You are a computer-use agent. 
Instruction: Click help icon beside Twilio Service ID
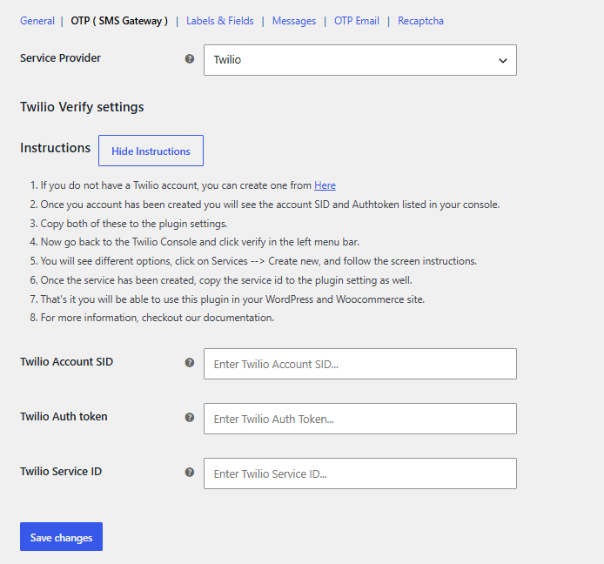190,473
